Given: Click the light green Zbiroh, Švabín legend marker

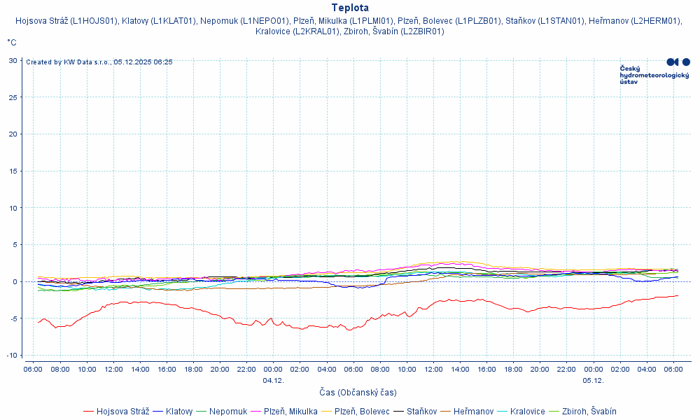Looking at the screenshot, I should coord(554,412).
